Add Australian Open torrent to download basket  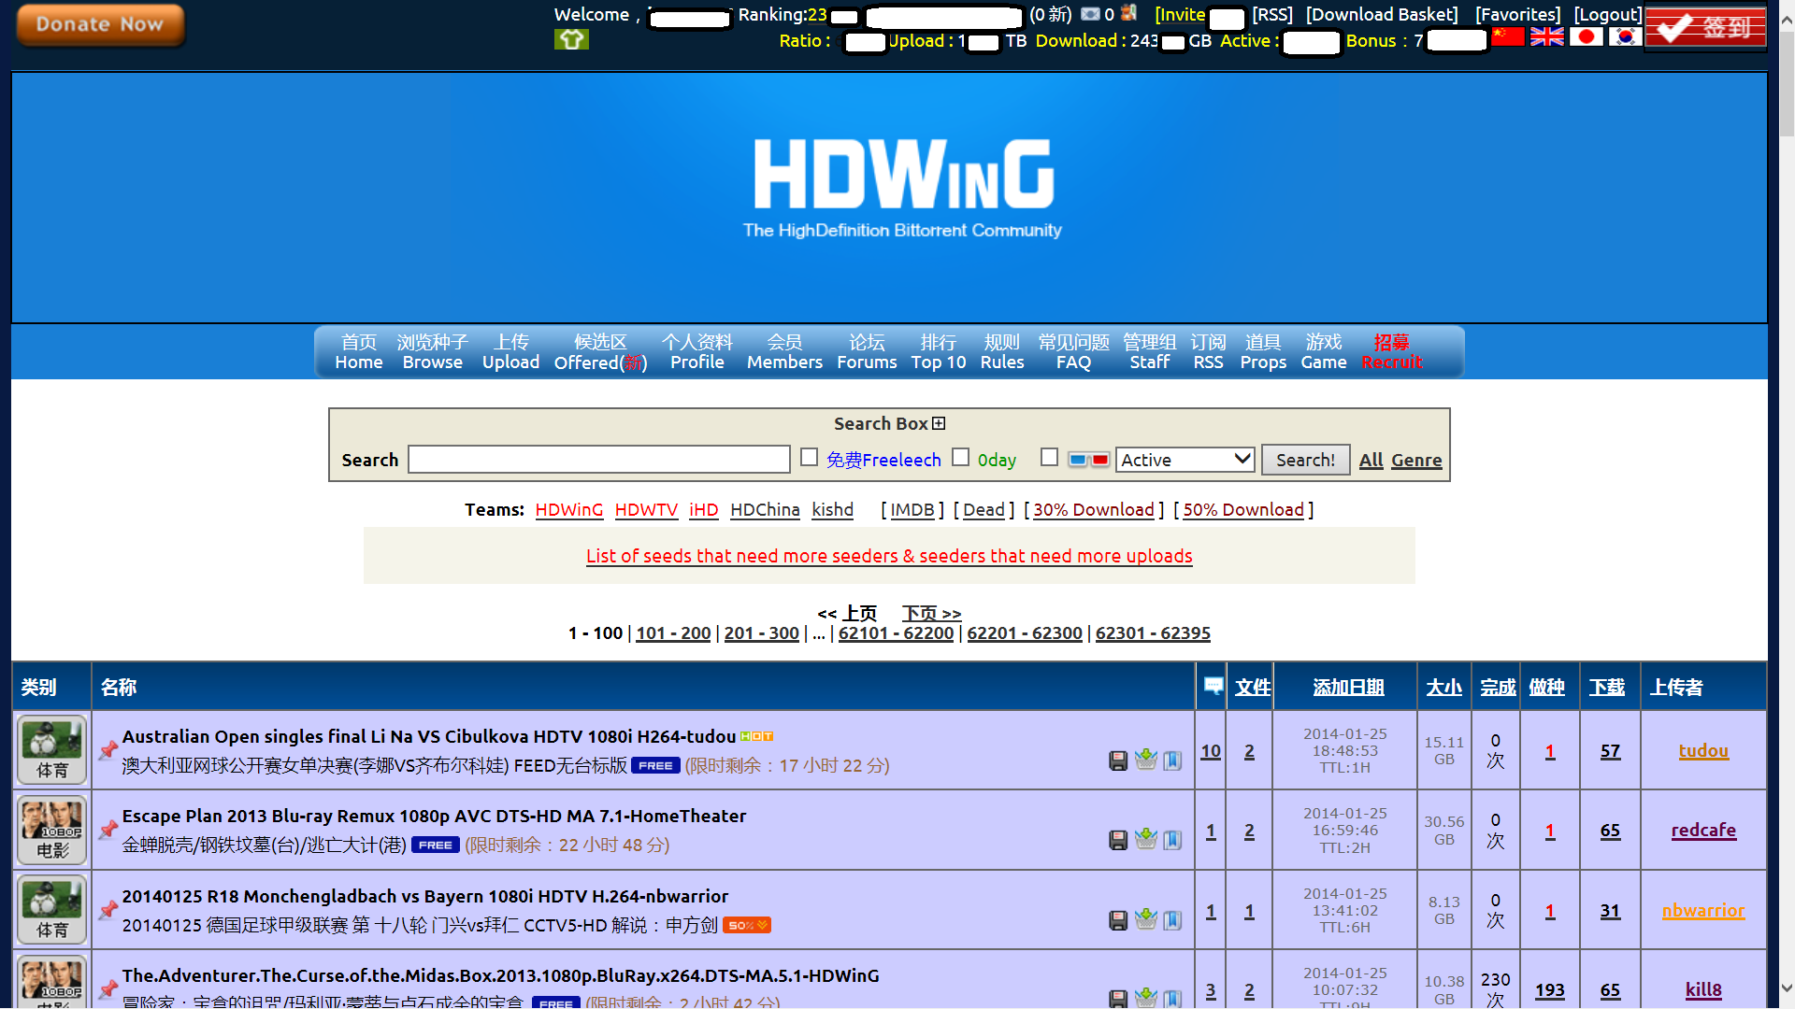coord(1146,760)
